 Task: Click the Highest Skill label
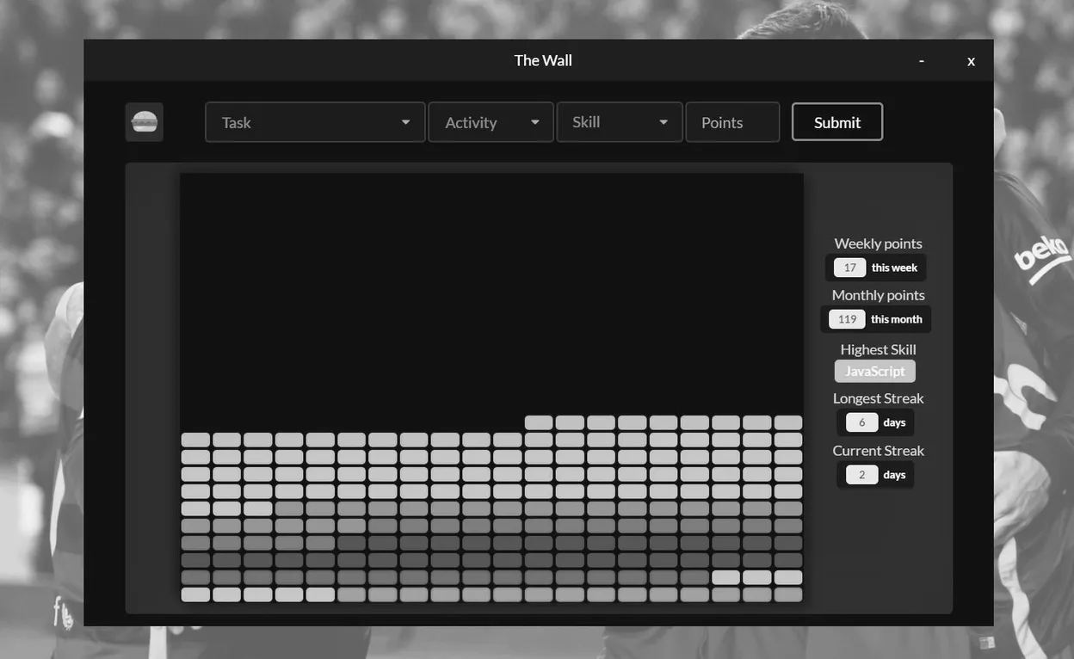878,349
